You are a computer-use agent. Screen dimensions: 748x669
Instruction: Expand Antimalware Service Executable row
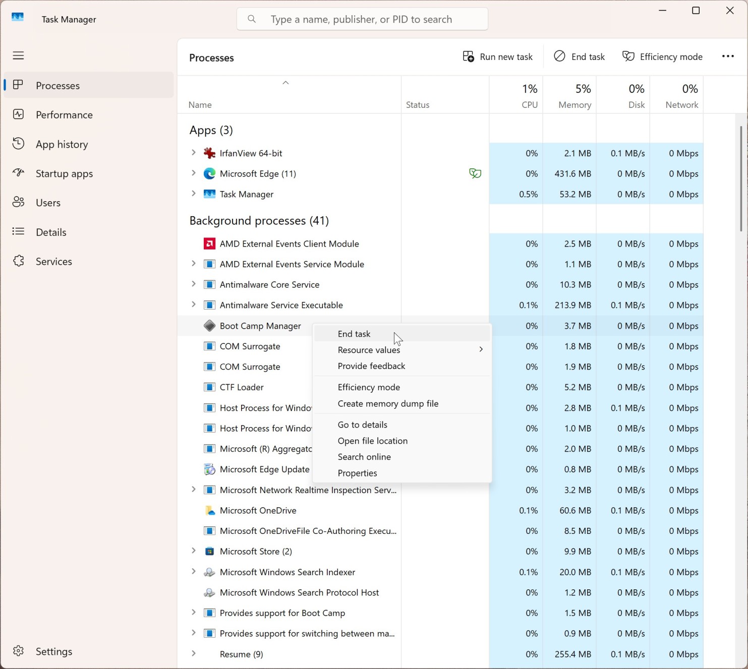point(193,305)
